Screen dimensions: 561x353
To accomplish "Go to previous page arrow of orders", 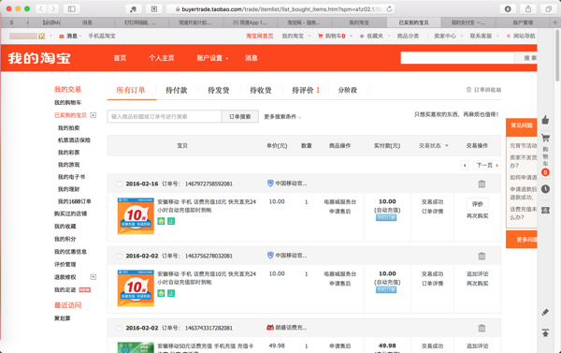I will click(465, 165).
